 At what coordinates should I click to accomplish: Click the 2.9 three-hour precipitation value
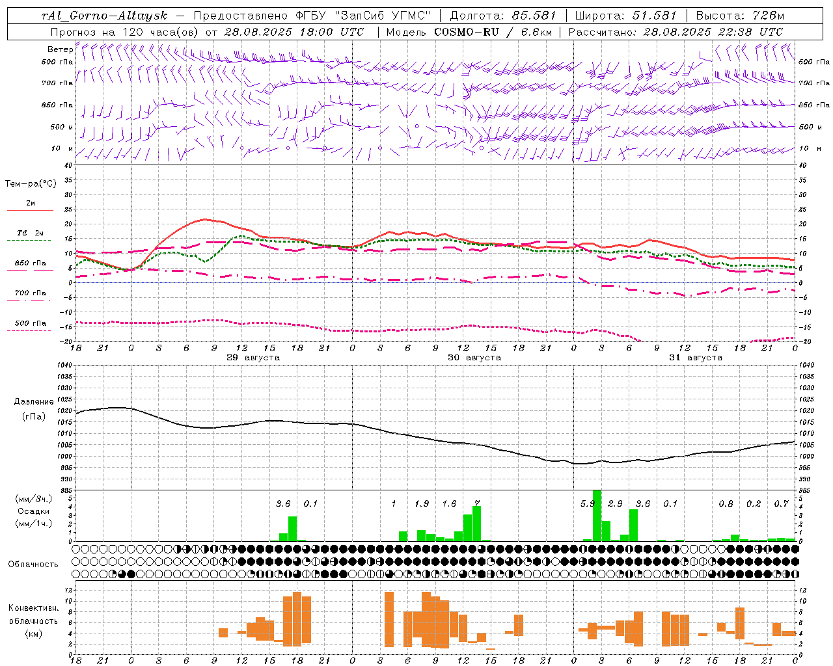(x=615, y=503)
